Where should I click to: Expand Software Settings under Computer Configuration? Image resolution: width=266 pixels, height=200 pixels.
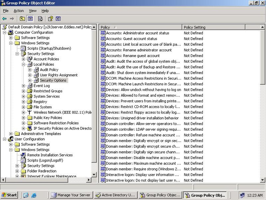coord(11,37)
